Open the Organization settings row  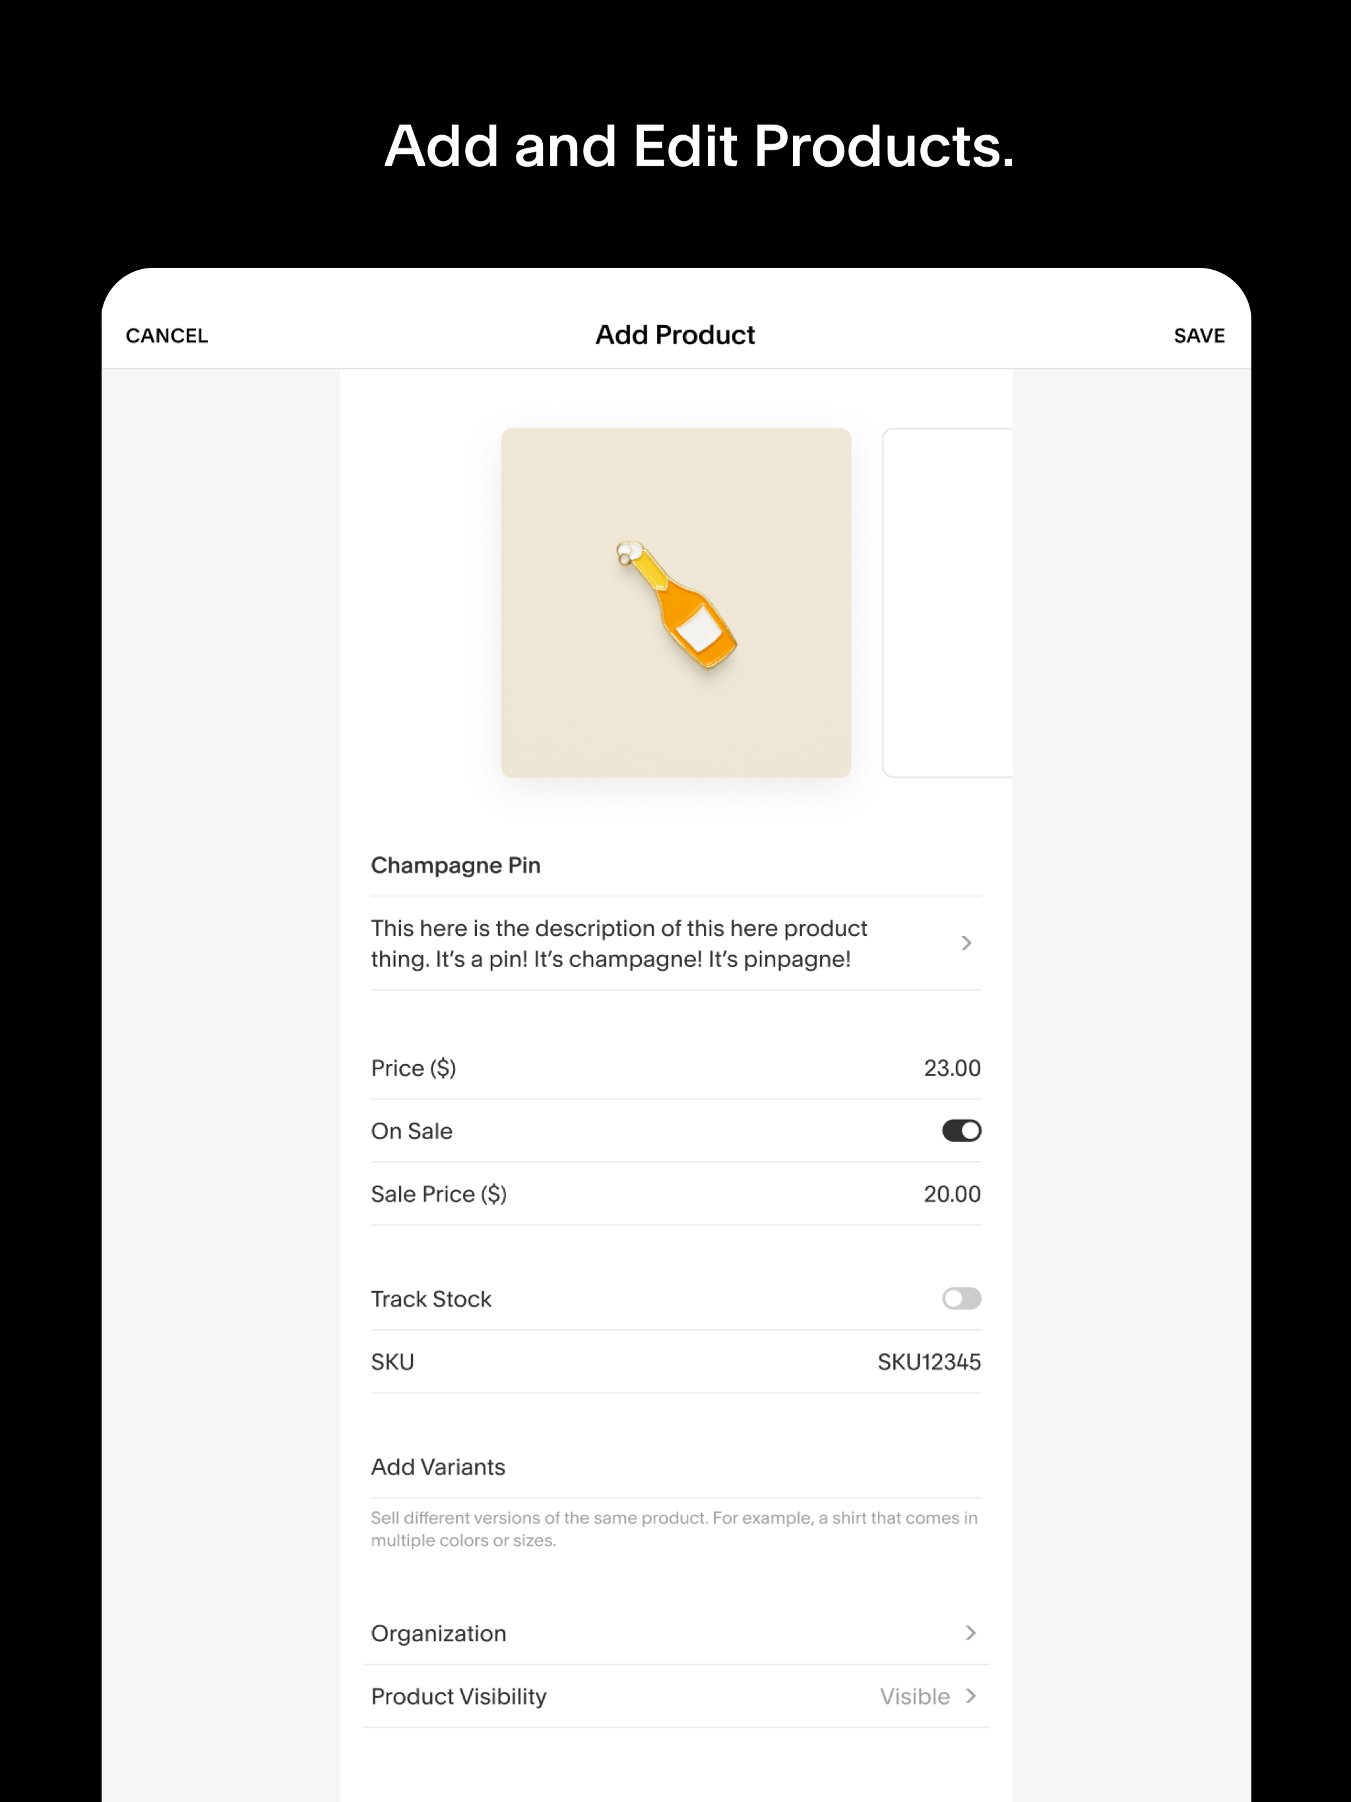pyautogui.click(x=439, y=1633)
